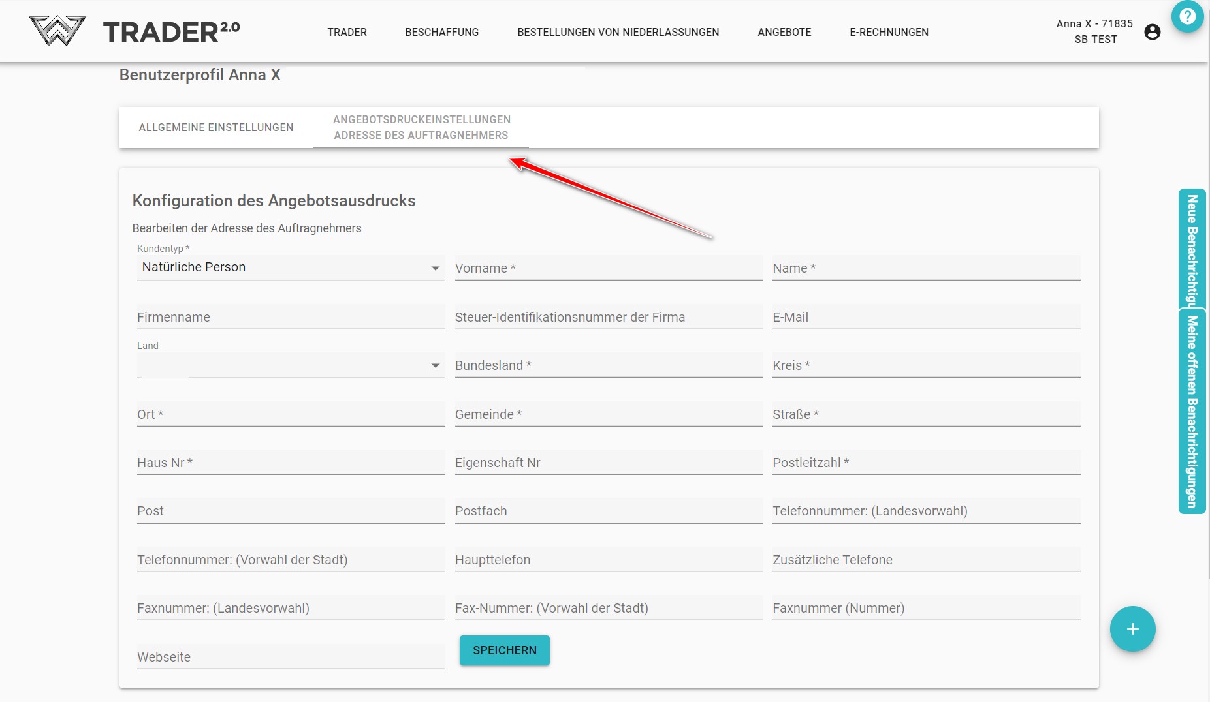Open the user account profile icon

coord(1153,32)
